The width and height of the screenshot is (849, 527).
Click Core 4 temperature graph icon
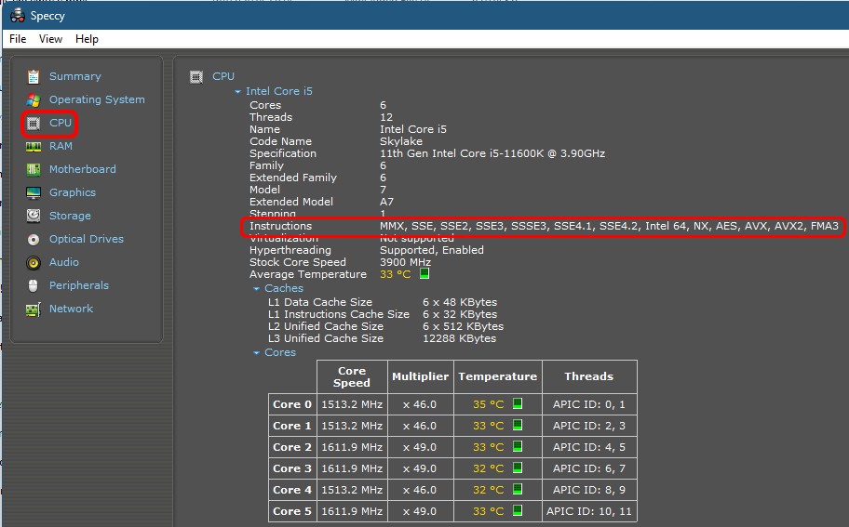[518, 489]
